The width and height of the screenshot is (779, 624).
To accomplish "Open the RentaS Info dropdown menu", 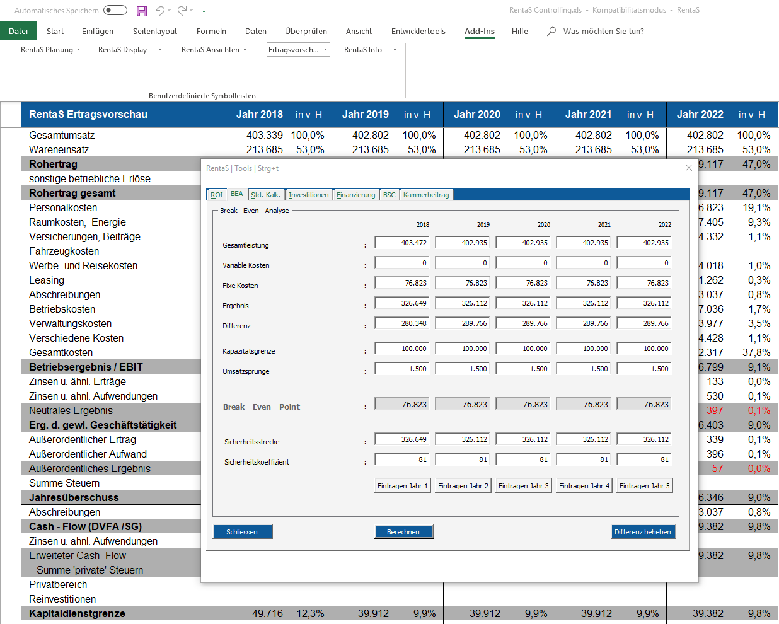I will [x=370, y=50].
